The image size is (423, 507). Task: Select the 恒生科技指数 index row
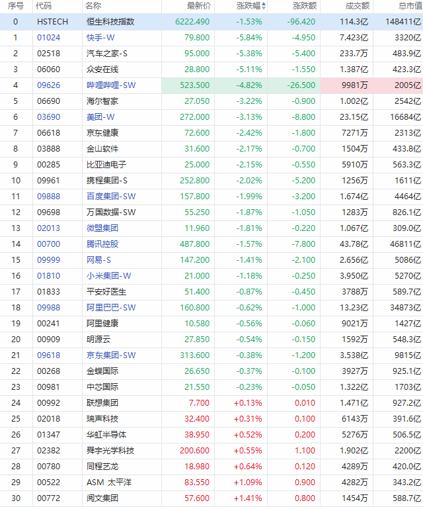point(211,22)
